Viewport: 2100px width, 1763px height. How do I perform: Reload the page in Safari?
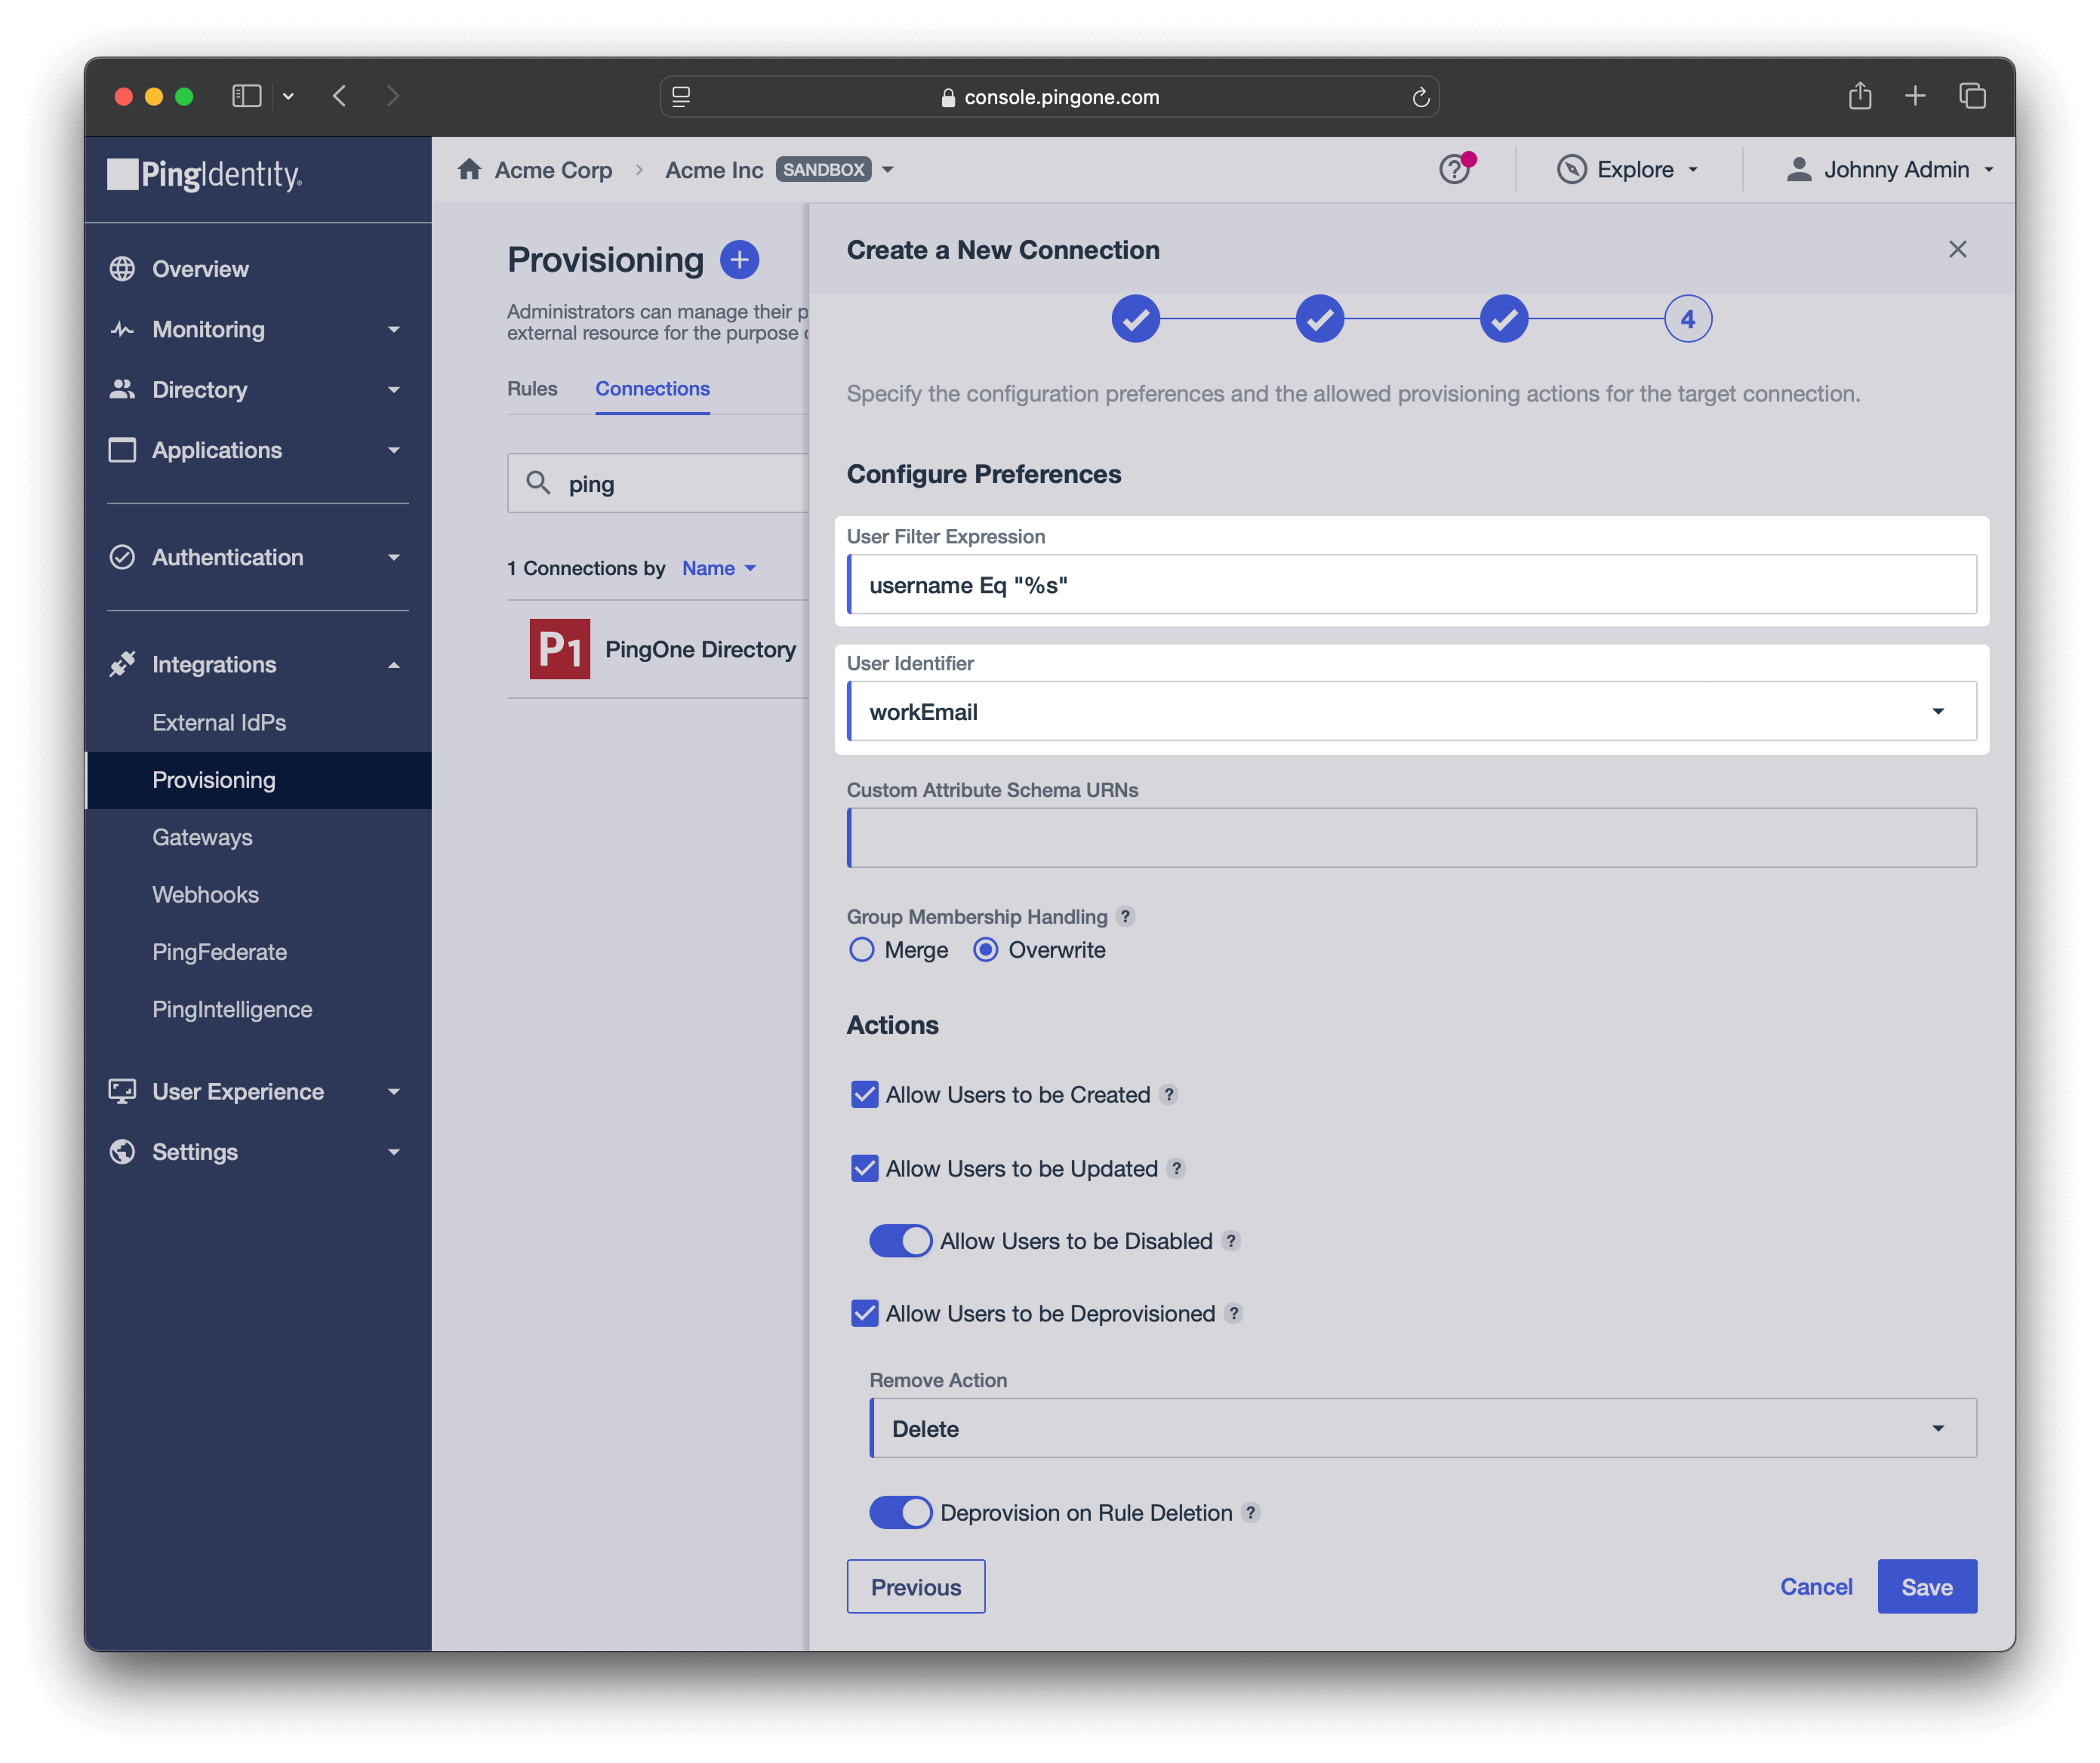[x=1420, y=97]
